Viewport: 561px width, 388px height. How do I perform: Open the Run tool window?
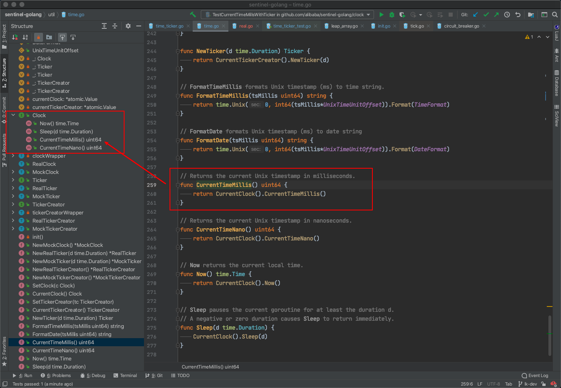pyautogui.click(x=22, y=375)
